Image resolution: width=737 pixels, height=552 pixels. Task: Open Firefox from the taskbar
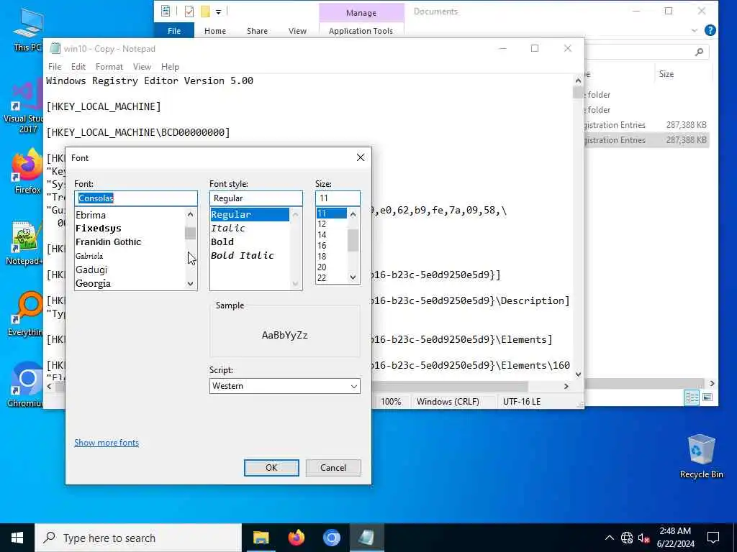296,538
